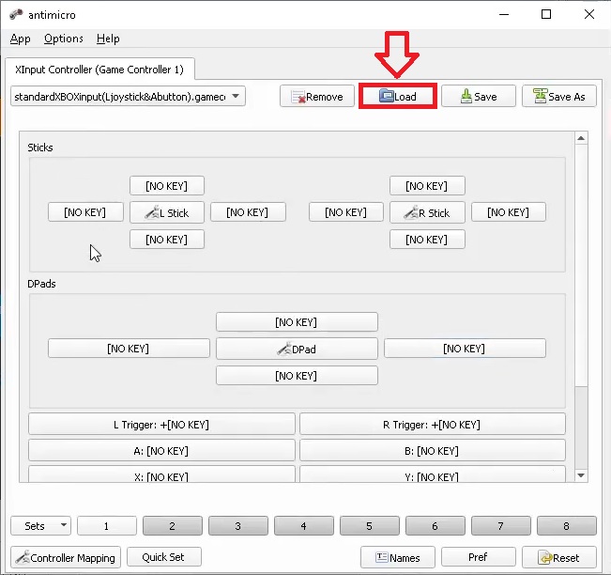Reset the controller configuration
This screenshot has height=575, width=611.
[559, 557]
